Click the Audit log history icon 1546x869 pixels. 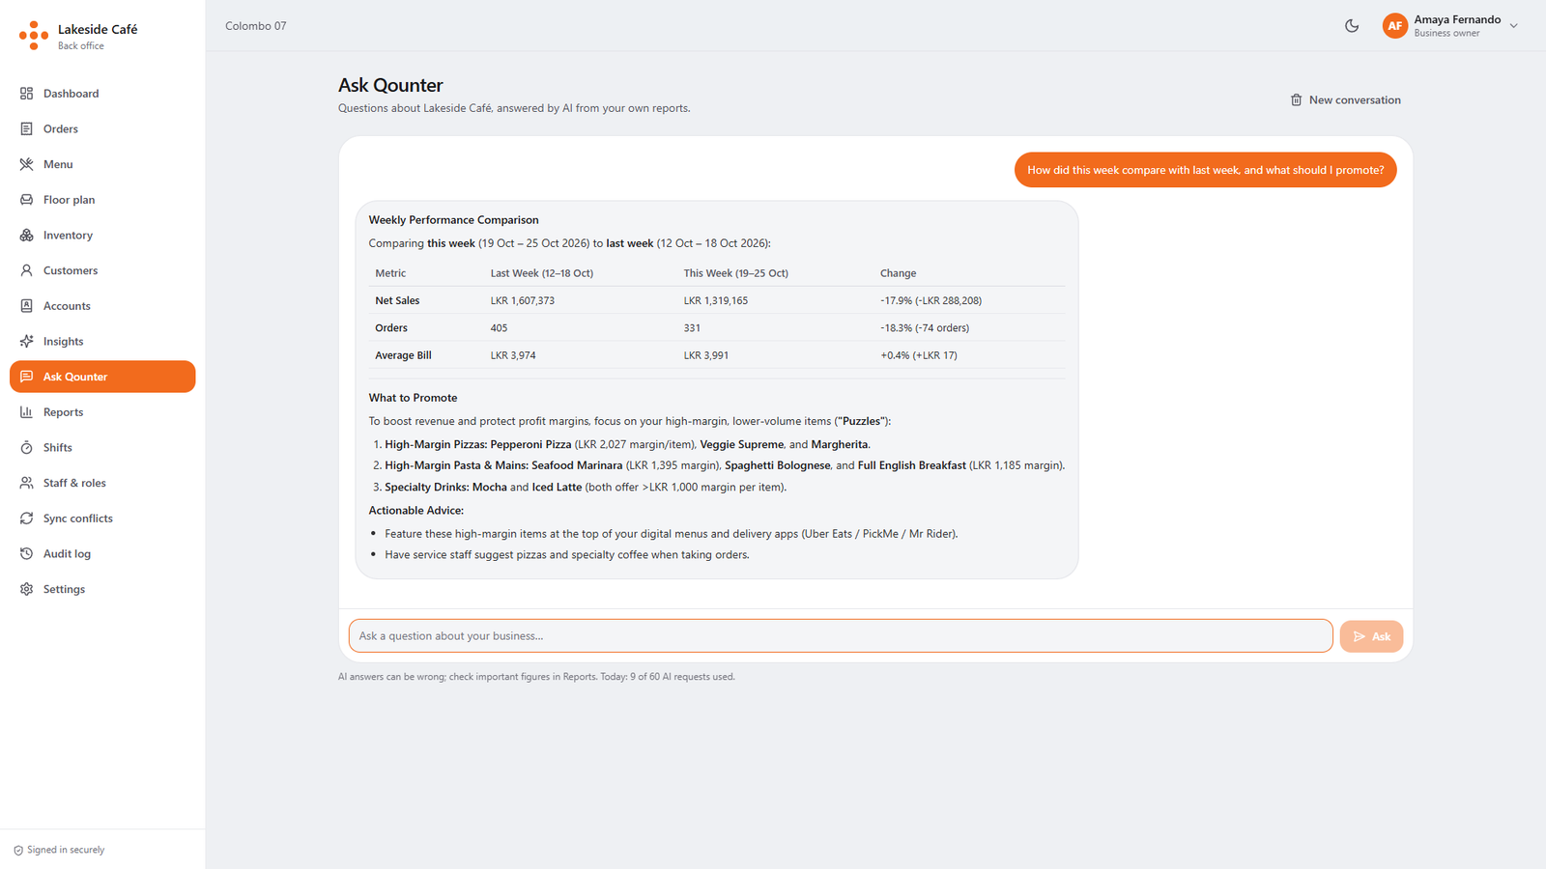point(26,554)
